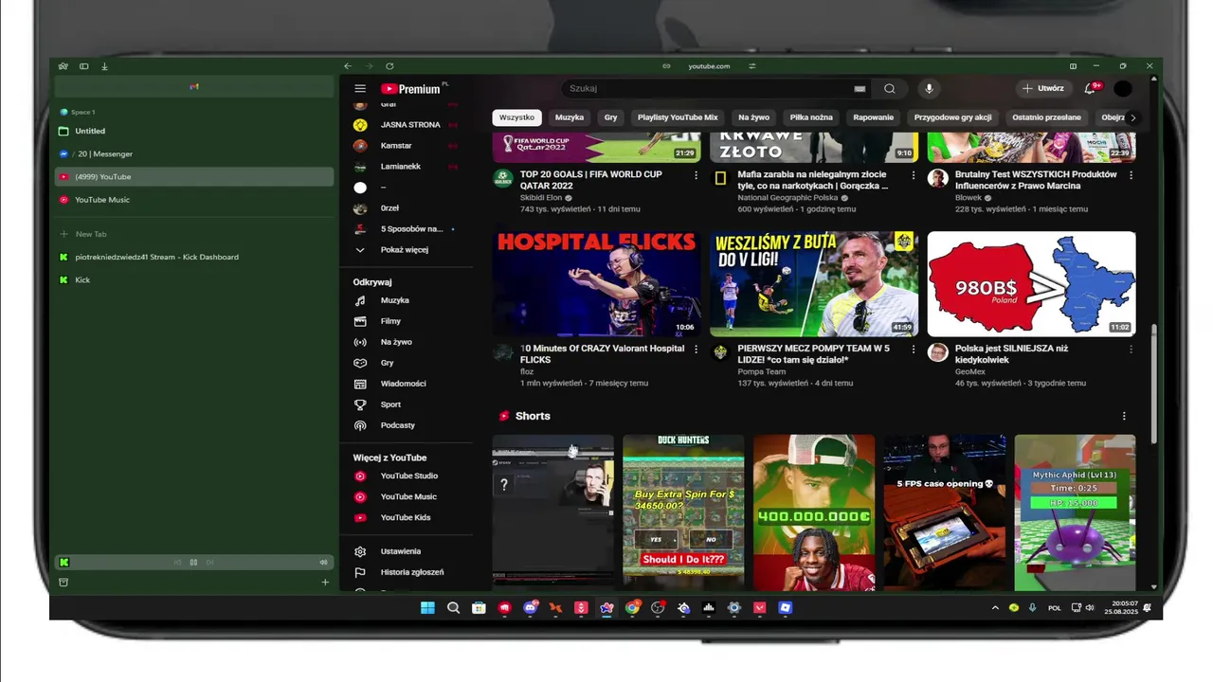This screenshot has width=1213, height=682.
Task: Pause media in sidebar mini player
Action: click(193, 562)
